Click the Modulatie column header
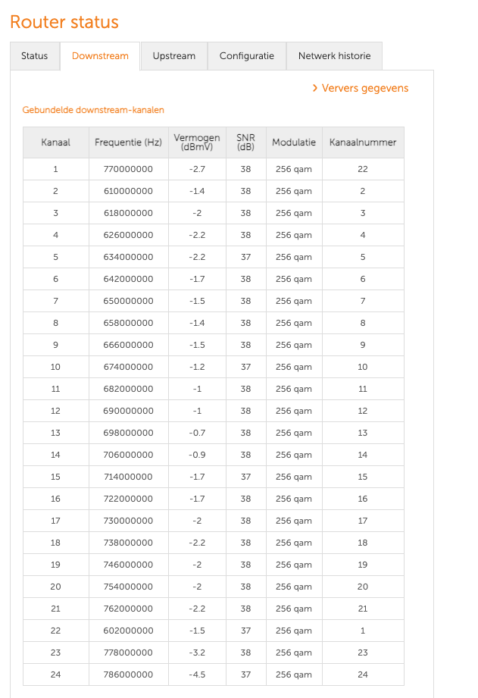The image size is (478, 698). [294, 142]
